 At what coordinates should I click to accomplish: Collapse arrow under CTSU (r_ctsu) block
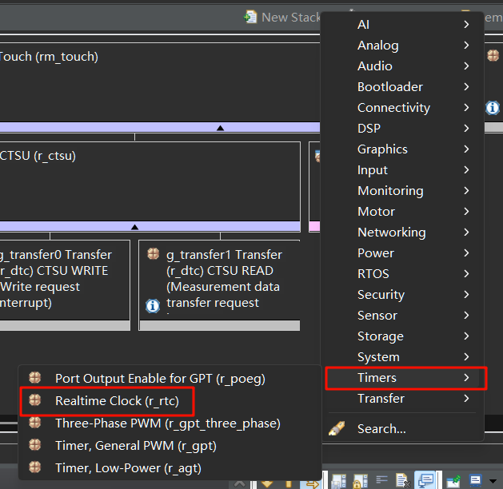[134, 227]
